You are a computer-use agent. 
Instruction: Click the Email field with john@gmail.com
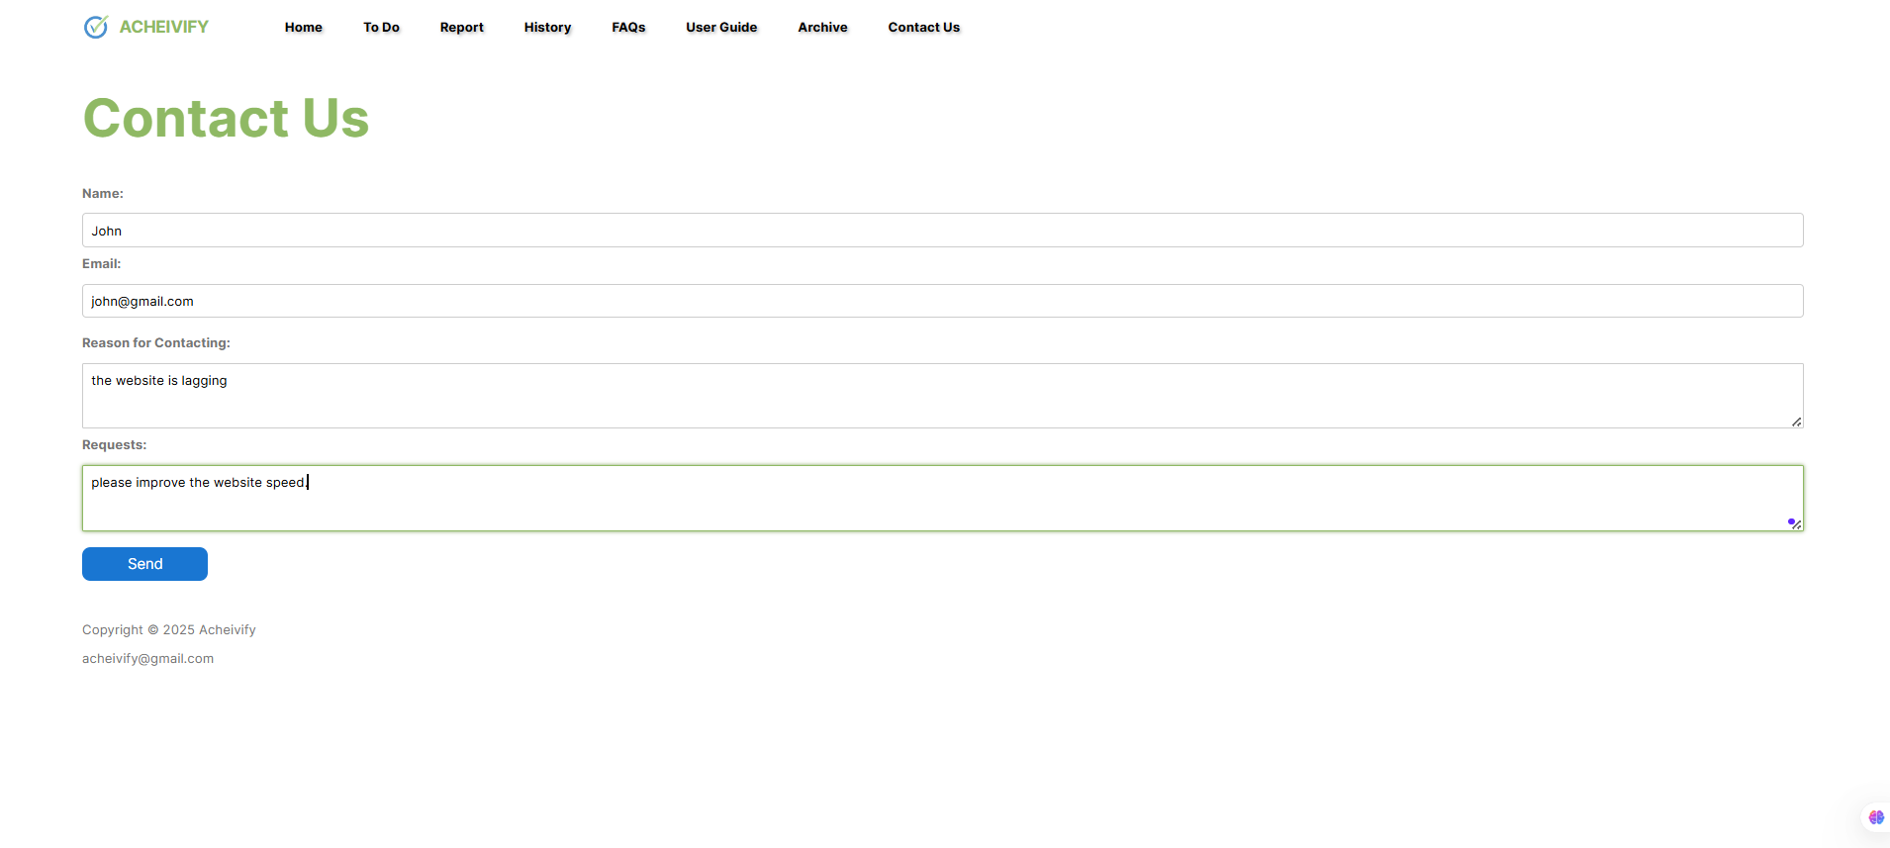click(x=942, y=301)
